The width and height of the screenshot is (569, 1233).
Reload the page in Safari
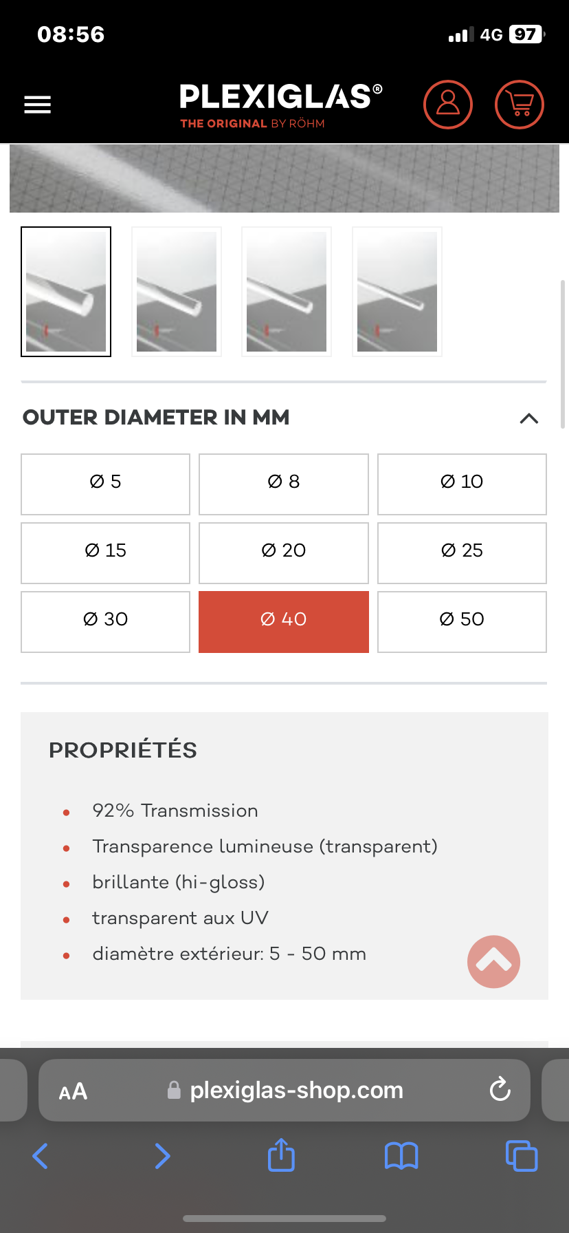500,1090
